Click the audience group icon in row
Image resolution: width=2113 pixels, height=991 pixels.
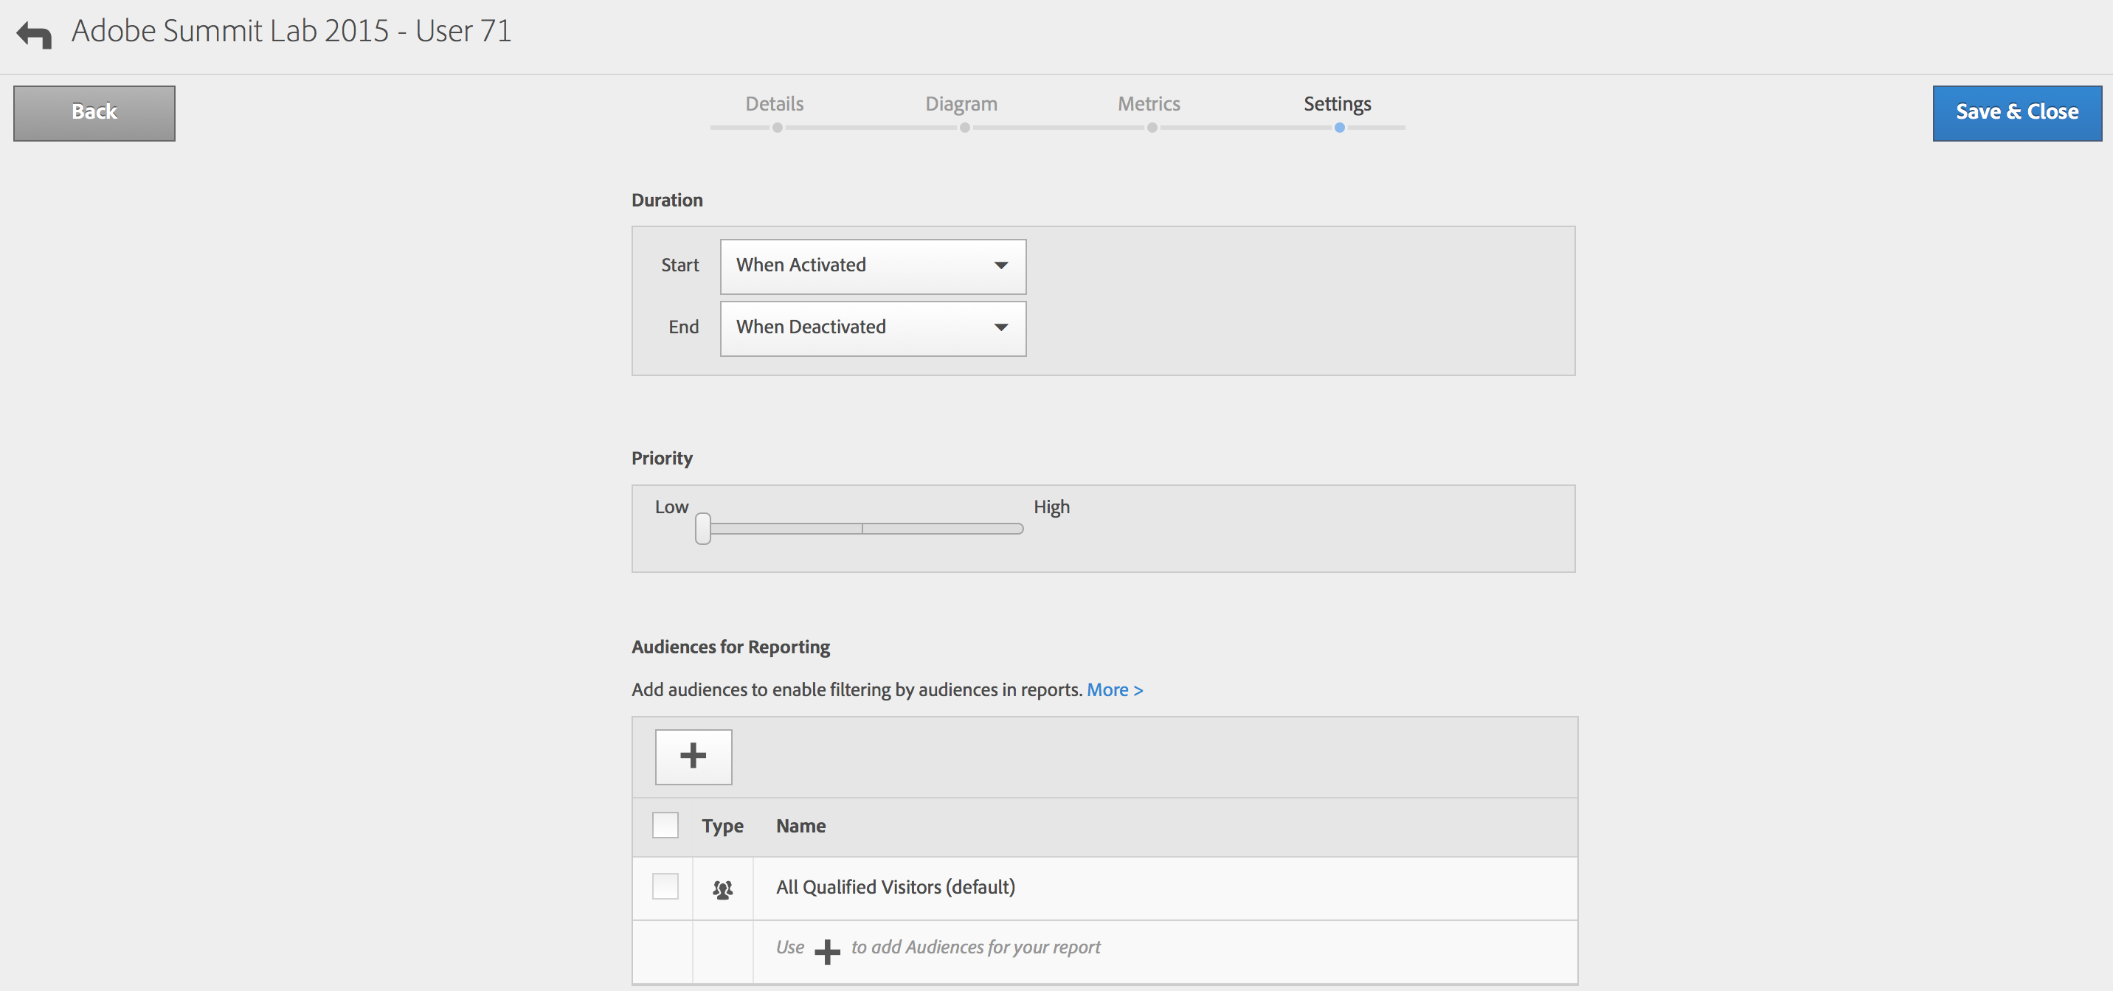722,889
